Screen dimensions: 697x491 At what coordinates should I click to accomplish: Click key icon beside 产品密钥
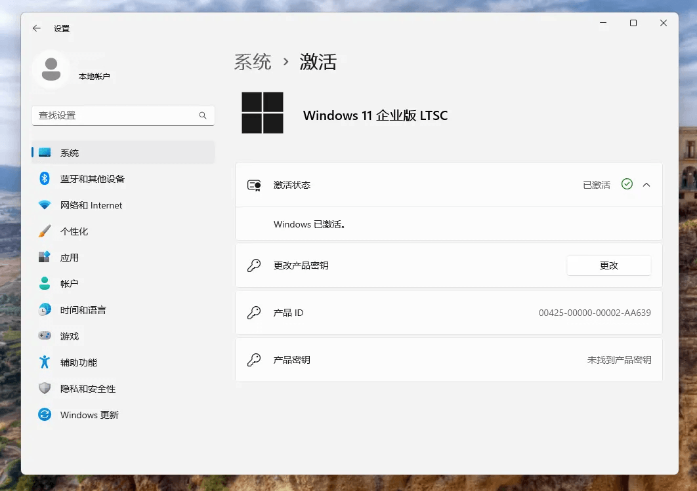point(254,360)
